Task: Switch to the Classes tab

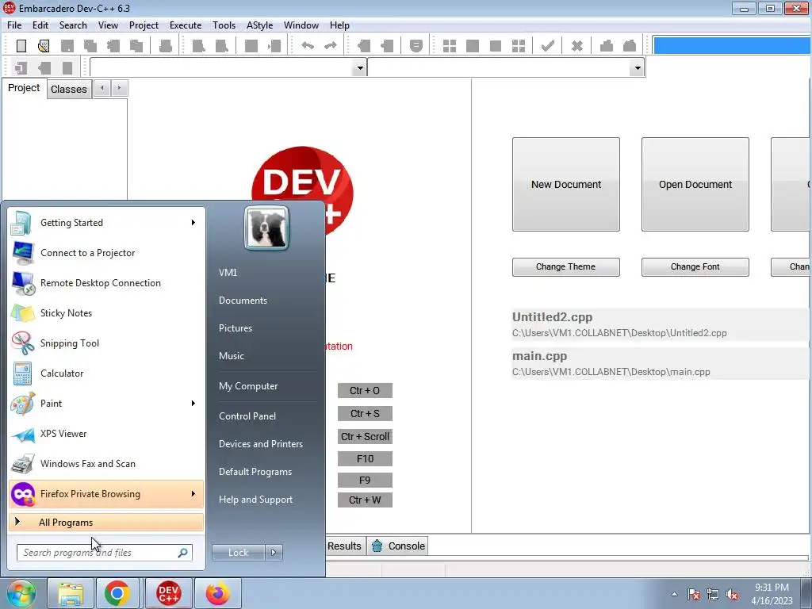Action: [69, 89]
